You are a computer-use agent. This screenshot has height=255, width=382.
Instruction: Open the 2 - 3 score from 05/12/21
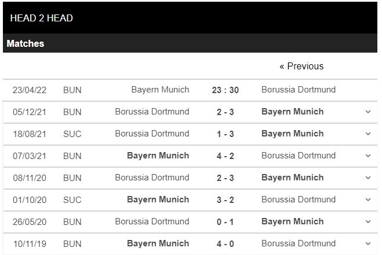point(225,112)
